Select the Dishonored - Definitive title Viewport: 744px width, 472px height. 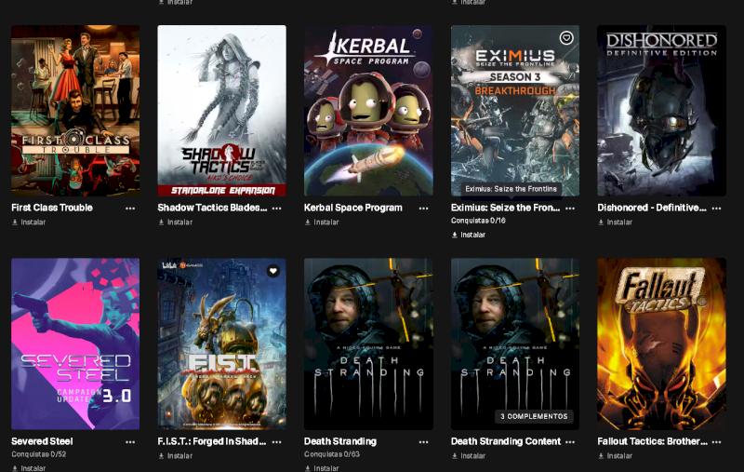pyautogui.click(x=652, y=208)
